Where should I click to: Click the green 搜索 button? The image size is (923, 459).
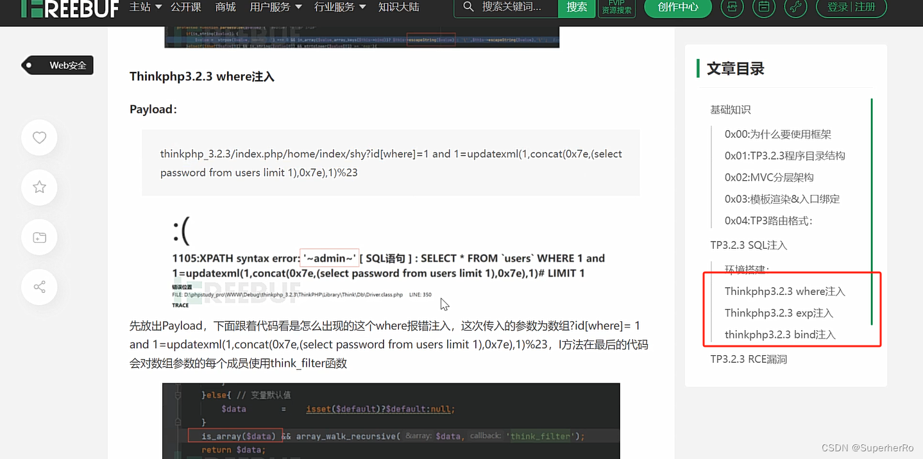click(577, 7)
